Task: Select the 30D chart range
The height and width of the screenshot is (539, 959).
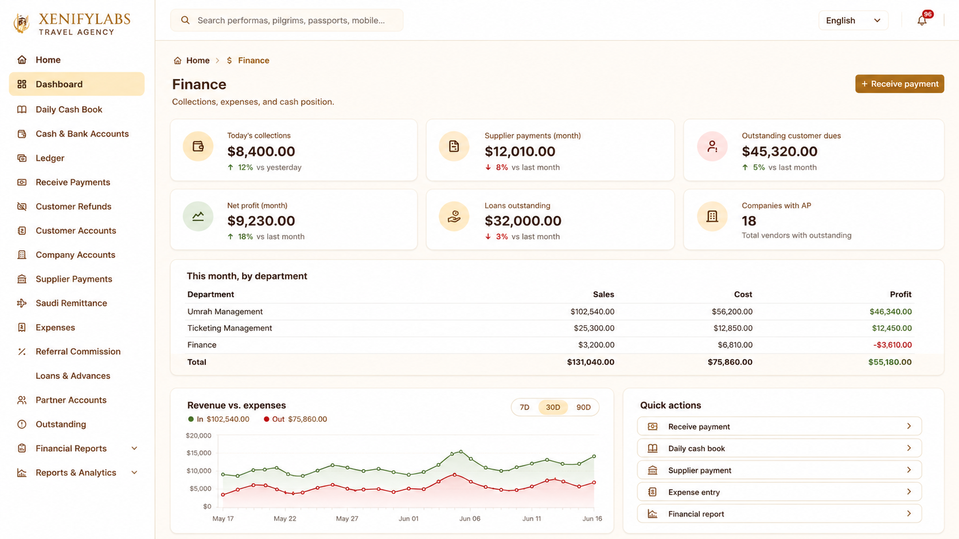Action: 553,407
